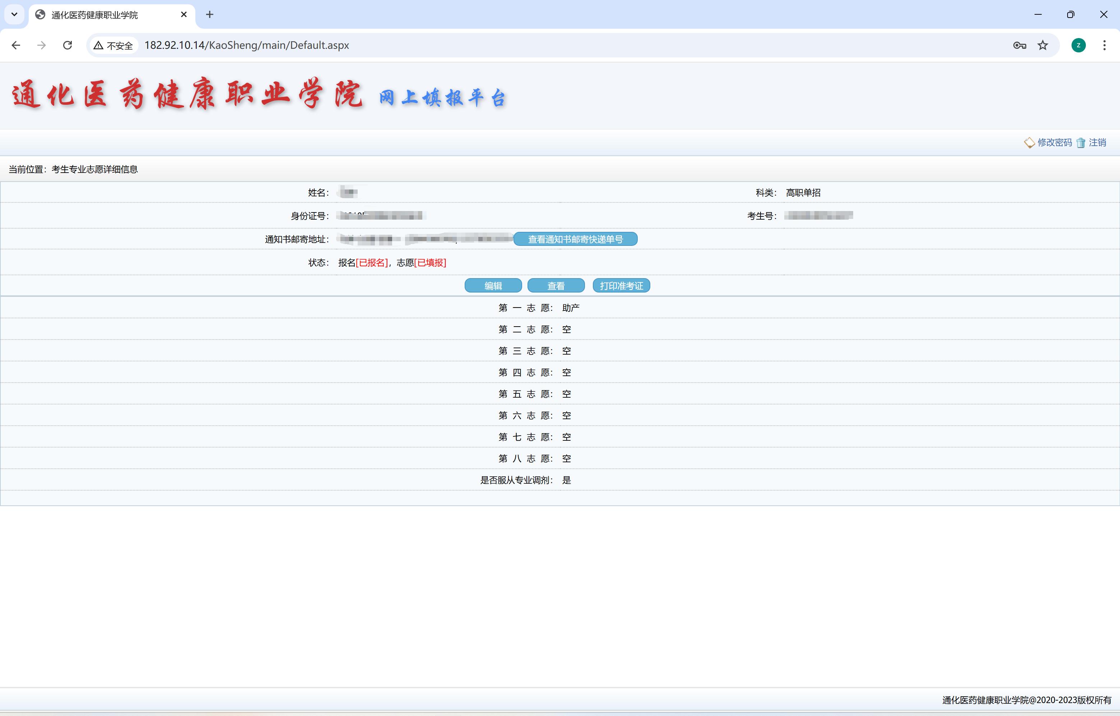The image size is (1120, 716).
Task: Open Chrome profile avatar z
Action: (x=1079, y=45)
